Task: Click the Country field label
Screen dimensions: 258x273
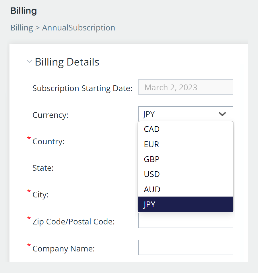Action: point(48,142)
